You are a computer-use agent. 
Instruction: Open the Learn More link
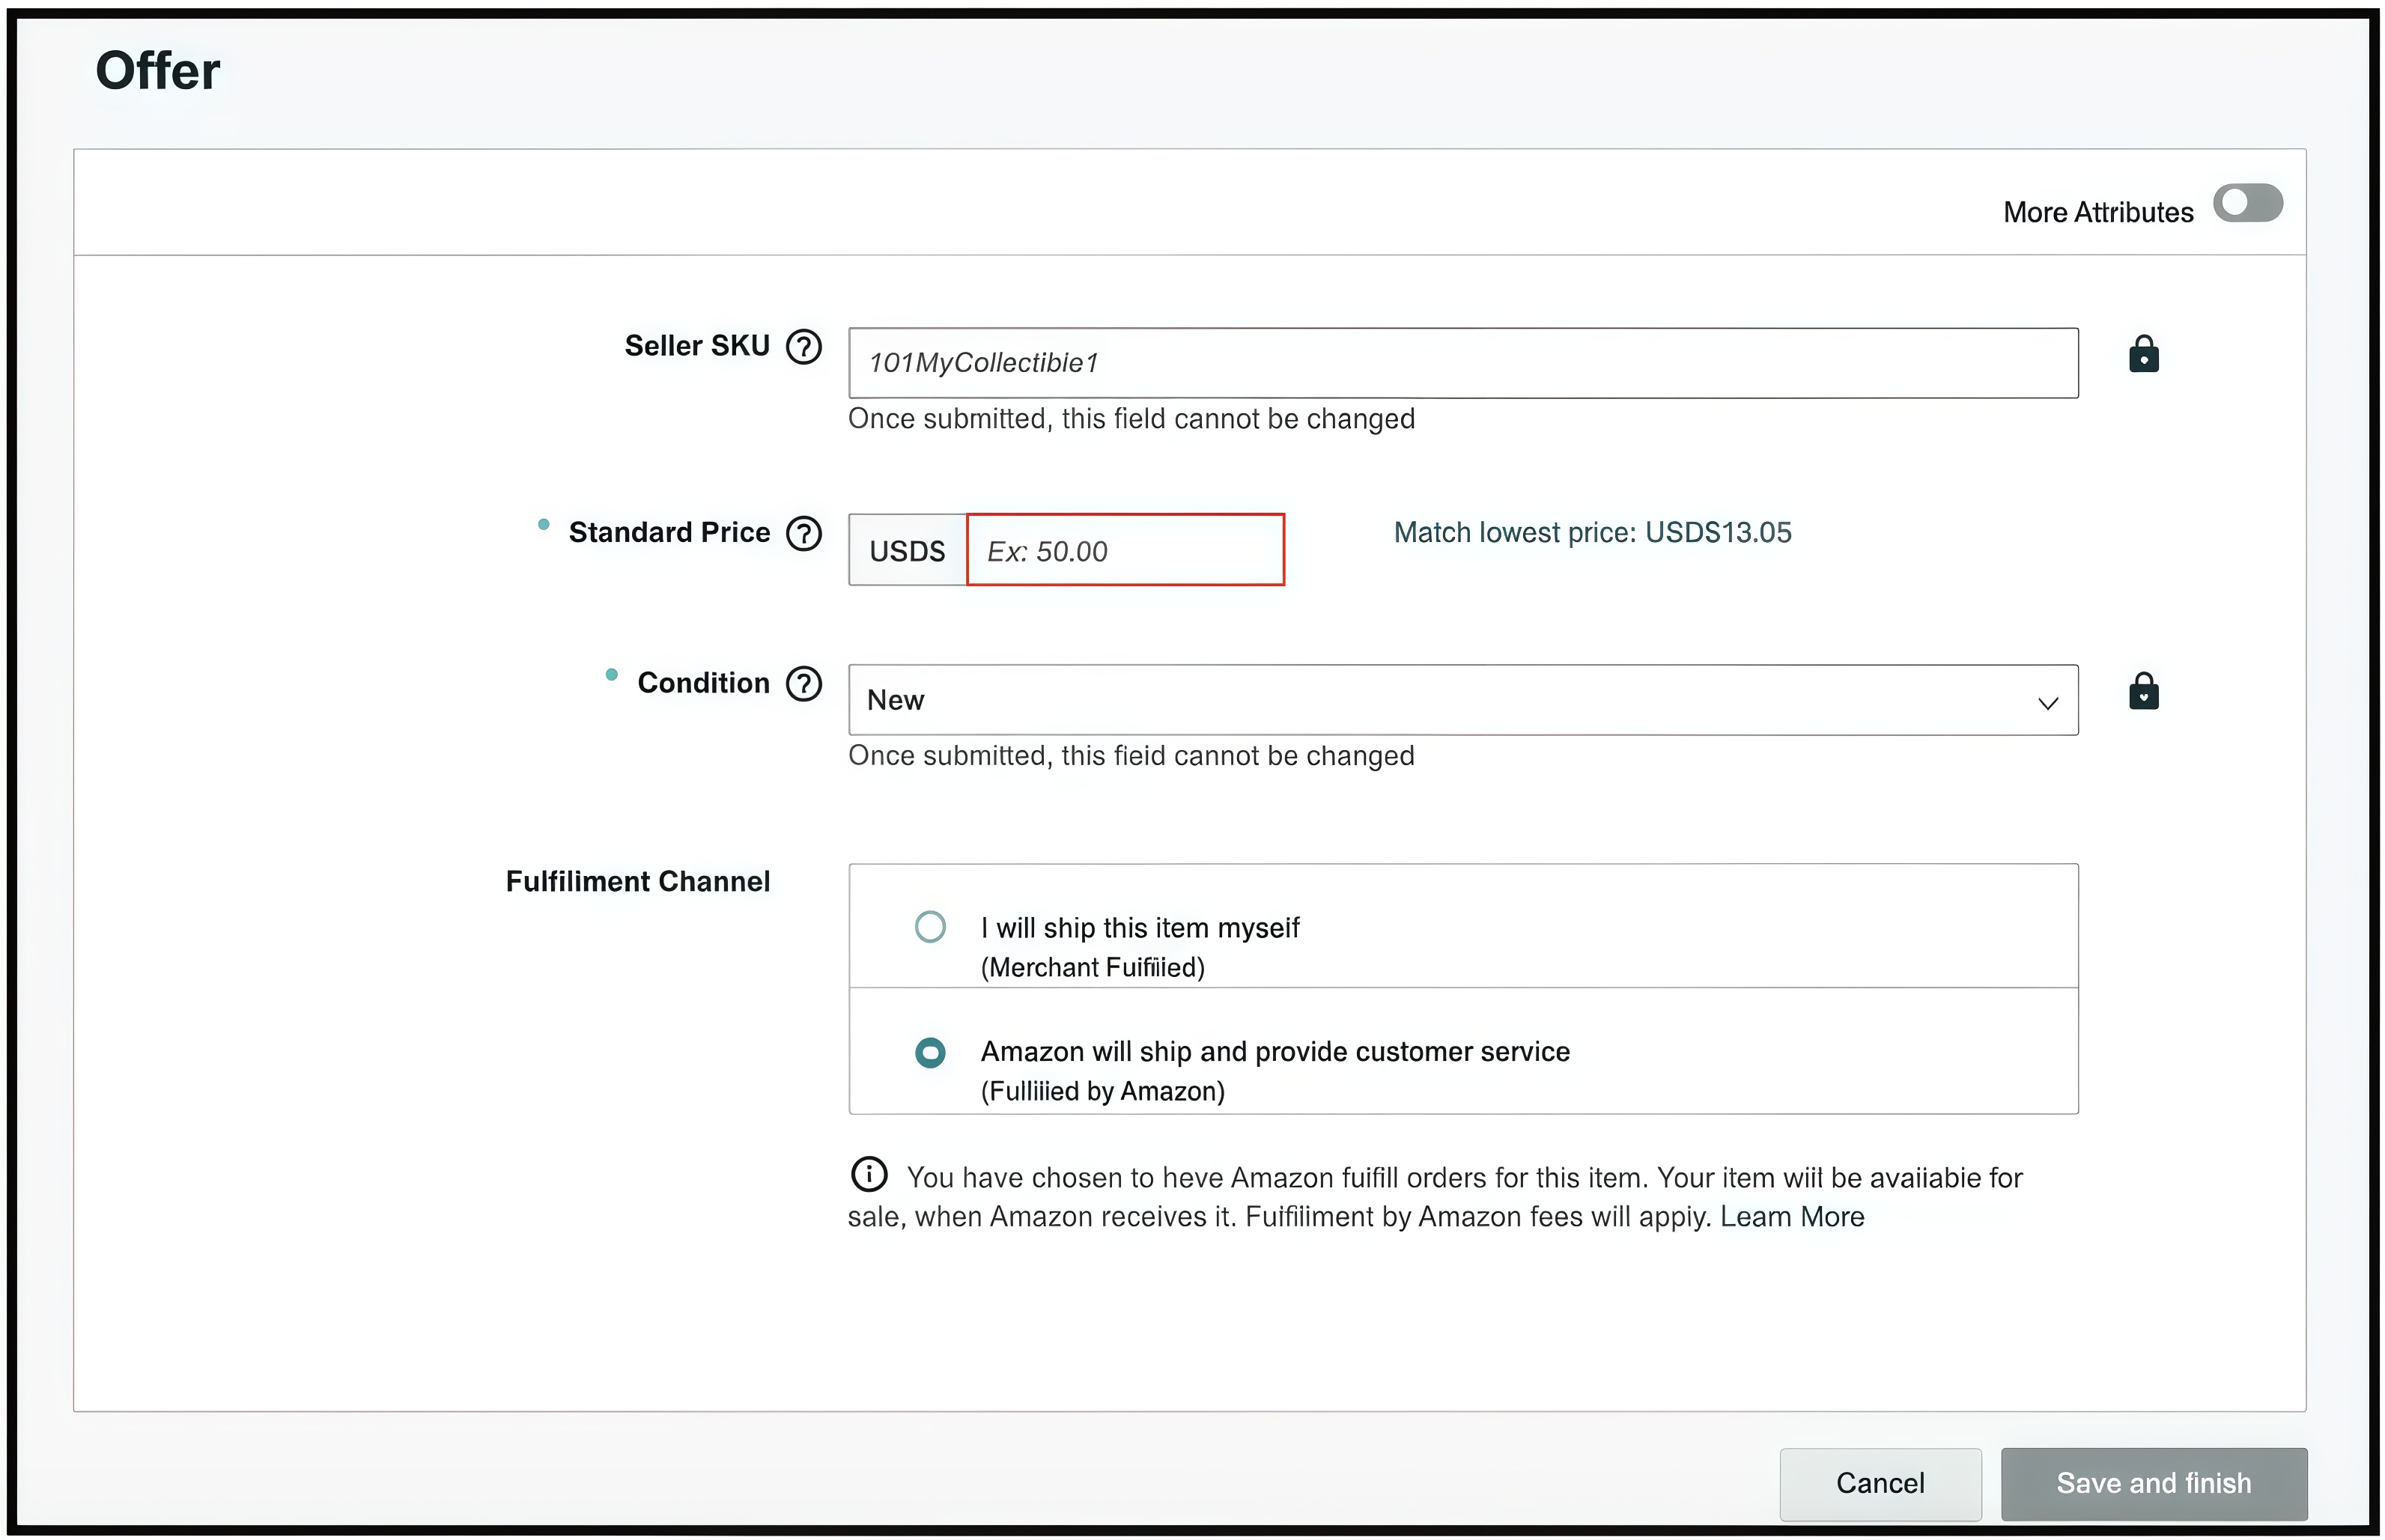click(x=1792, y=1217)
